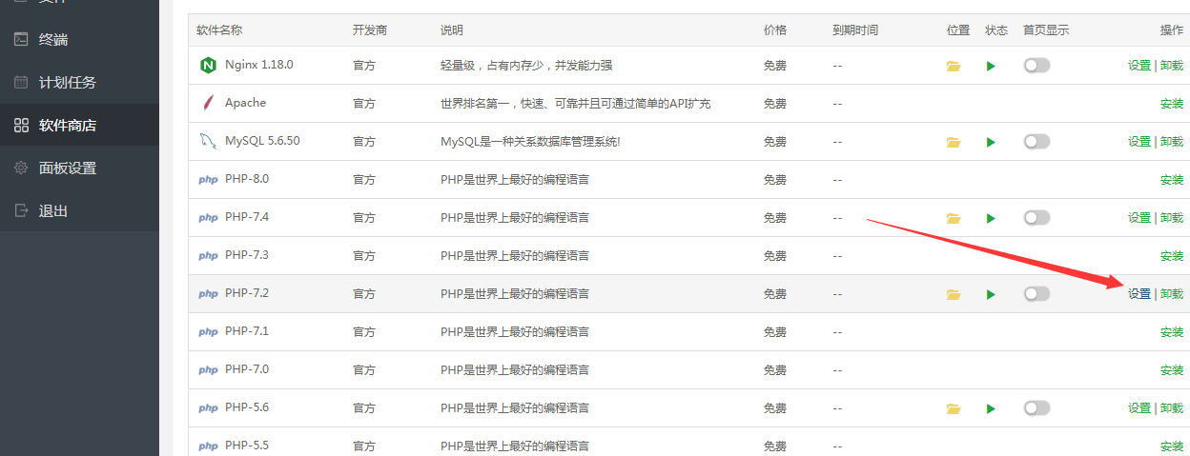Click 安装 for PHP-7.1
Image resolution: width=1190 pixels, height=456 pixels.
point(1172,332)
